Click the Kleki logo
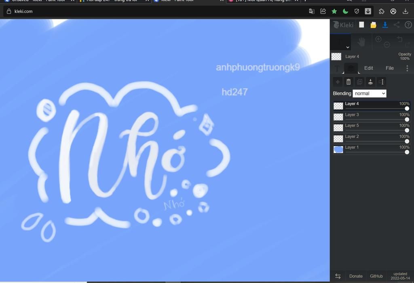The width and height of the screenshot is (414, 283). pyautogui.click(x=343, y=25)
